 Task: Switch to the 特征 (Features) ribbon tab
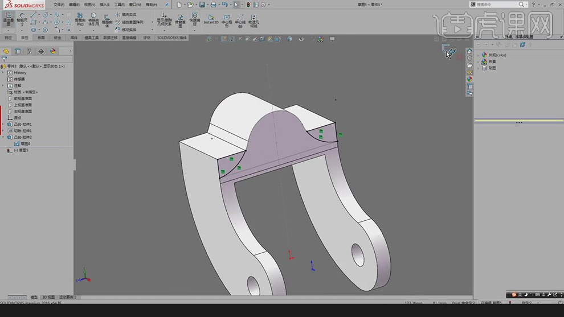coord(9,38)
